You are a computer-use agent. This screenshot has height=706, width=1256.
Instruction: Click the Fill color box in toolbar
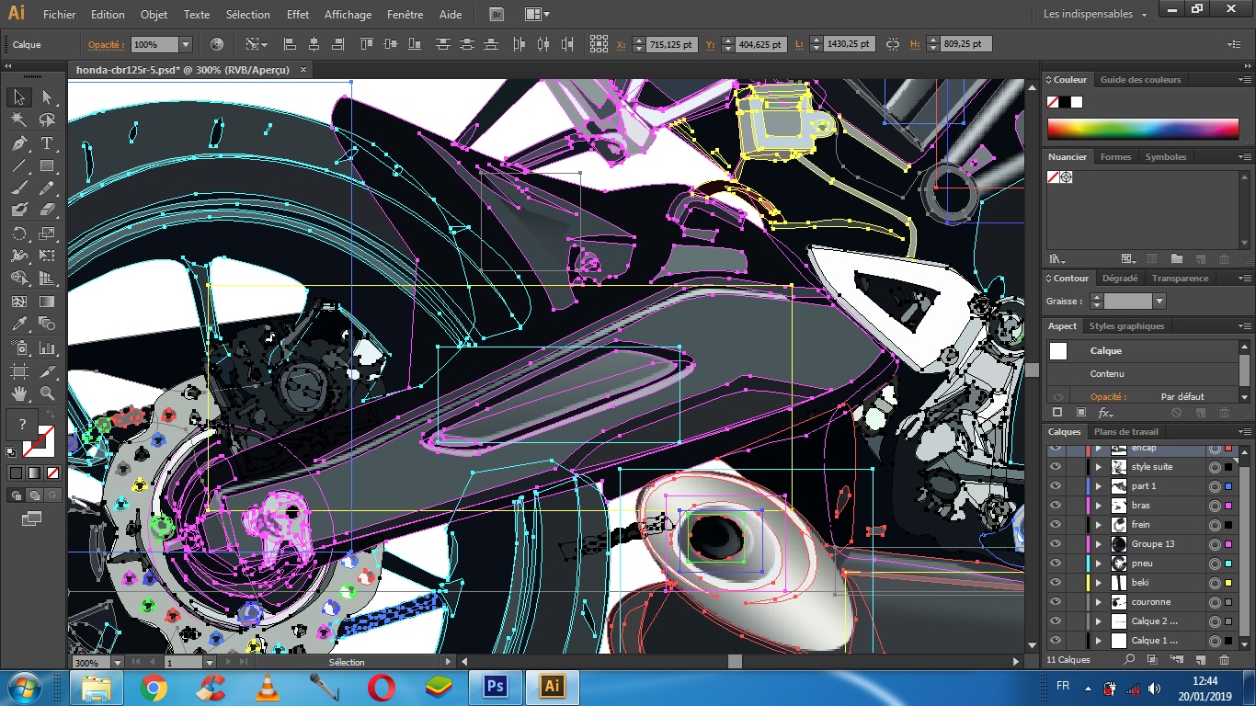[x=22, y=424]
